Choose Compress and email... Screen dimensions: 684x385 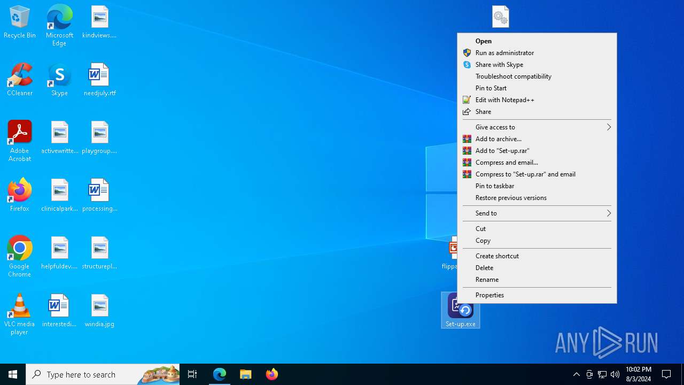(x=537, y=163)
